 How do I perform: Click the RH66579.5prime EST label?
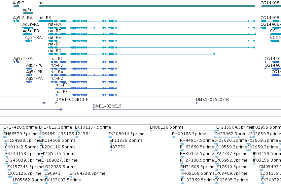[20, 134]
